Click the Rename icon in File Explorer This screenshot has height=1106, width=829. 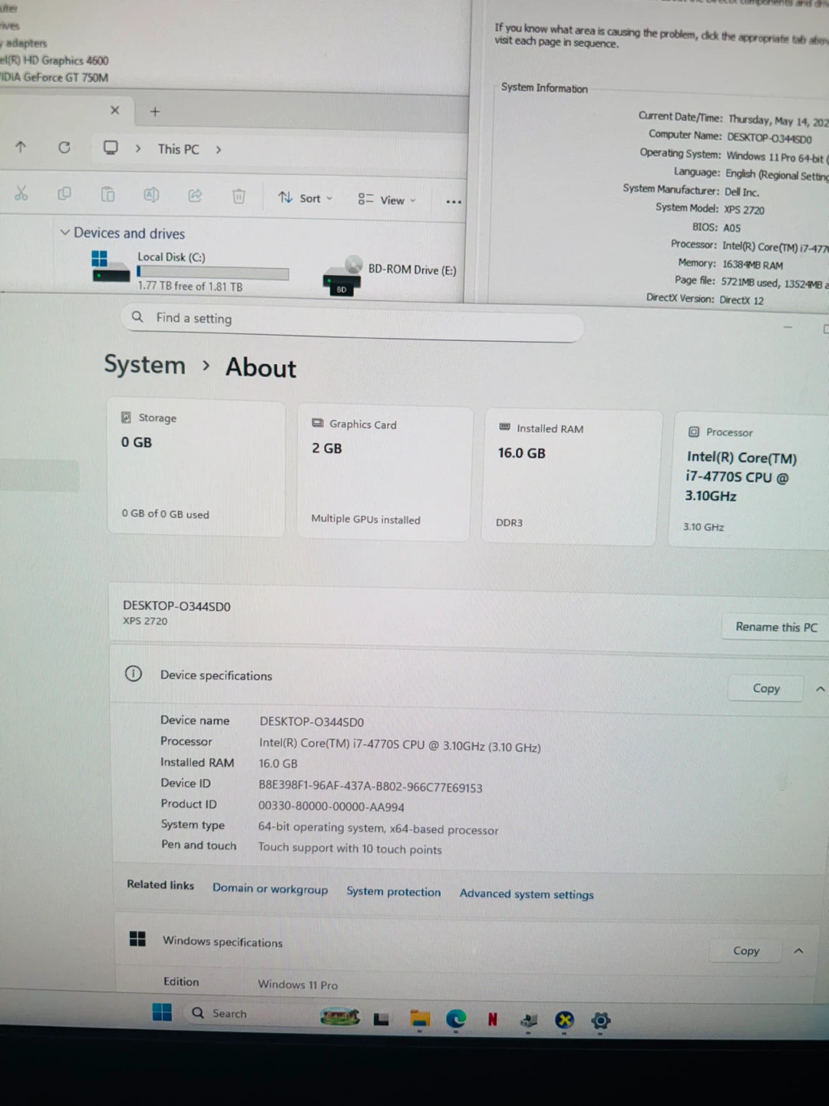point(151,195)
